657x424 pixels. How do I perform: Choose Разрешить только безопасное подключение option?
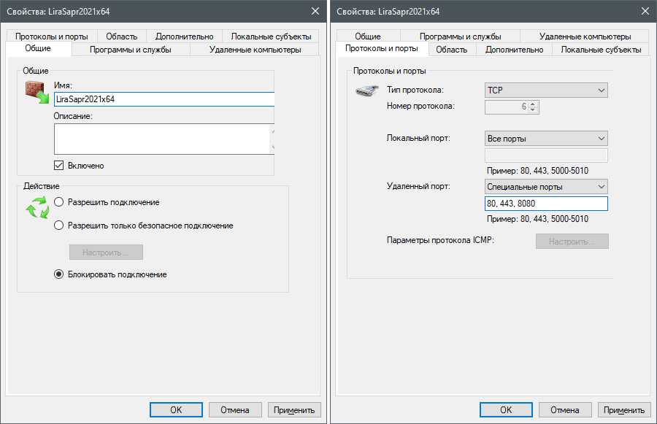click(58, 226)
